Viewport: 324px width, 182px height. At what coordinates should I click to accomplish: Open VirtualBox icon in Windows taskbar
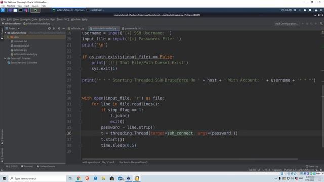click(128, 178)
